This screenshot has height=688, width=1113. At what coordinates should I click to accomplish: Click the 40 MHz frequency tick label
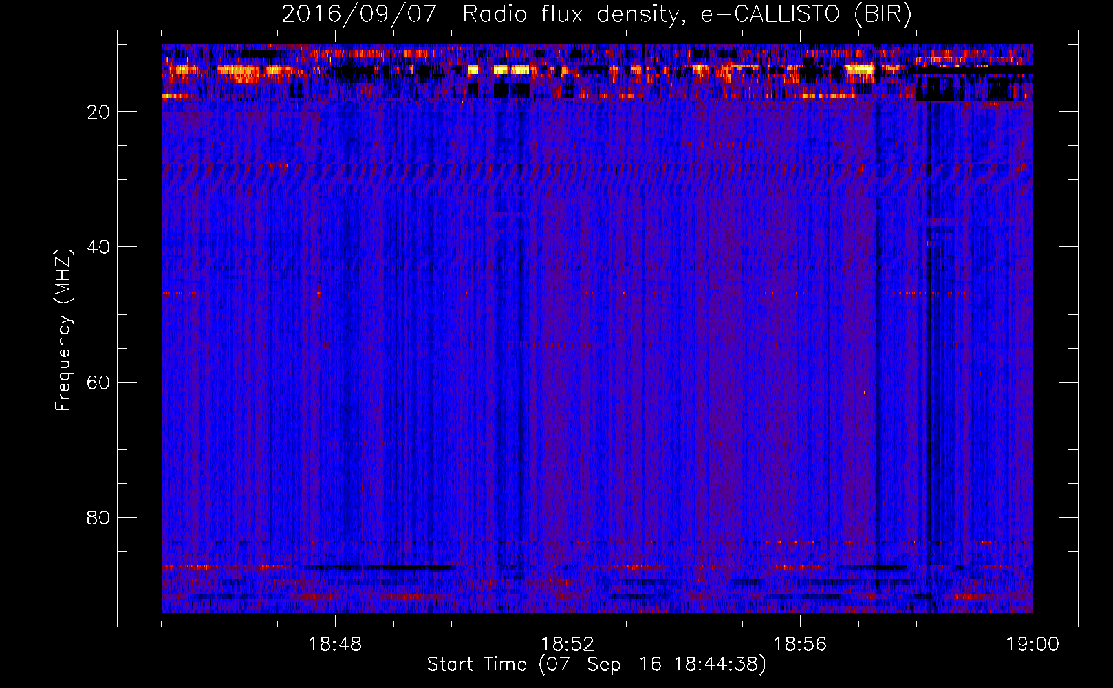click(99, 247)
